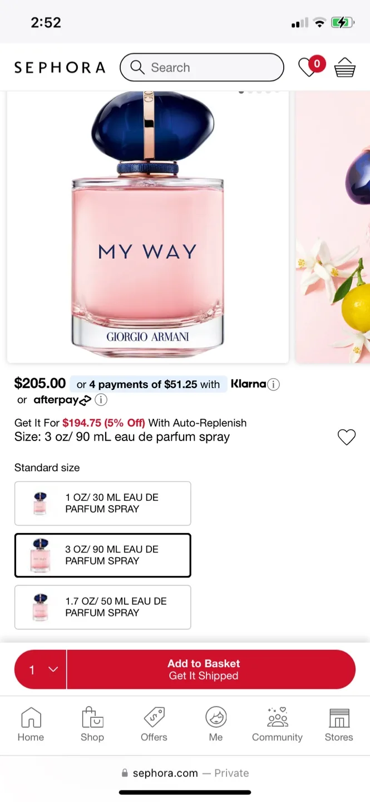Switch to the Stores tab
This screenshot has height=802, width=370.
pos(338,724)
